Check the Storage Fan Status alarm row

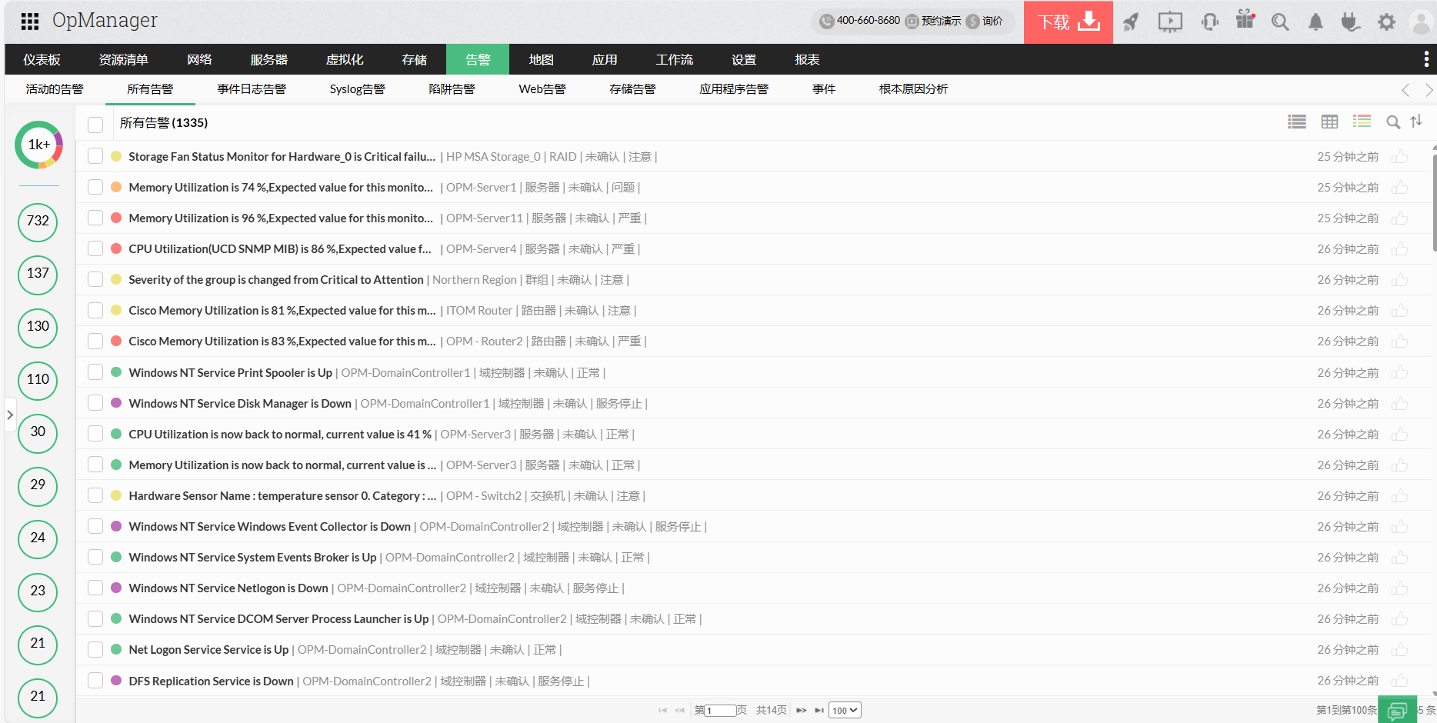(95, 156)
